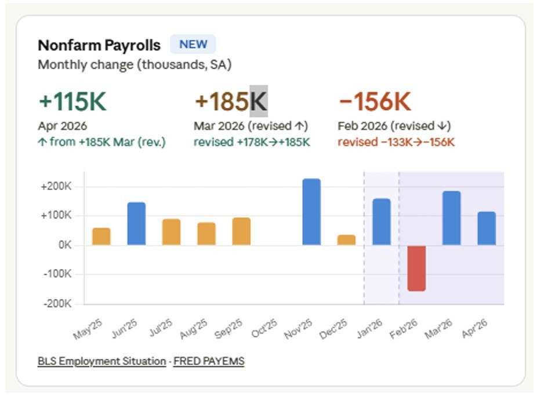Click the Sep'25 x-axis label
Screen dimensions: 537x400
pos(228,329)
